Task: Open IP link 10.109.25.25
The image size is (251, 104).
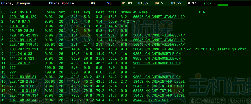Action: tap(22, 31)
